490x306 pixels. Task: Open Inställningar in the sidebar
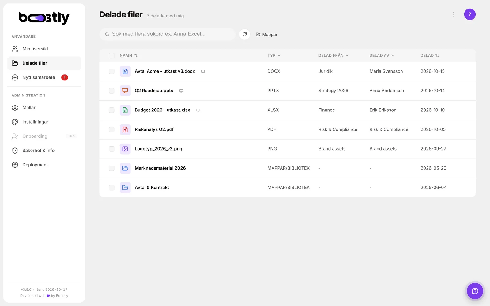[x=44, y=122]
